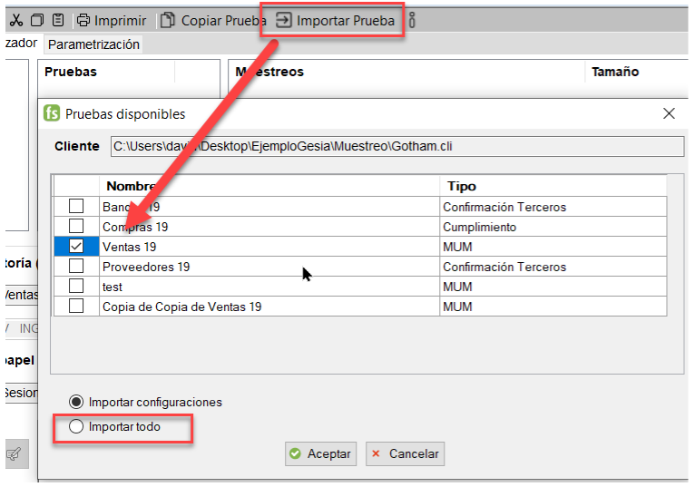
Task: Check the test row checkbox
Action: (76, 286)
